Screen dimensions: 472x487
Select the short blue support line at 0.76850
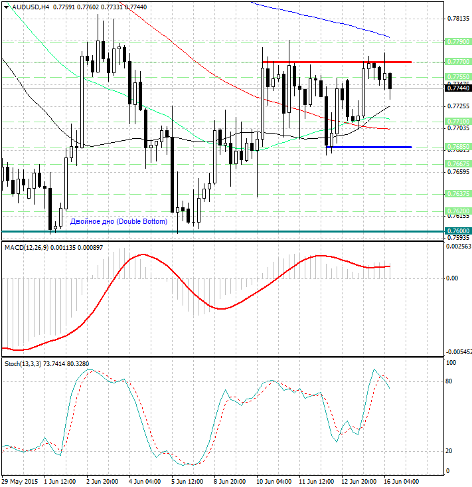tap(369, 147)
